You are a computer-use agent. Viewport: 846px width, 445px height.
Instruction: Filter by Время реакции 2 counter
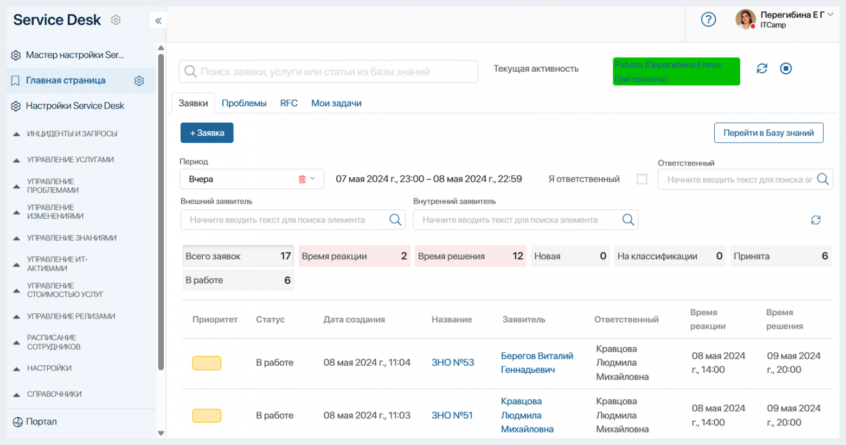354,256
